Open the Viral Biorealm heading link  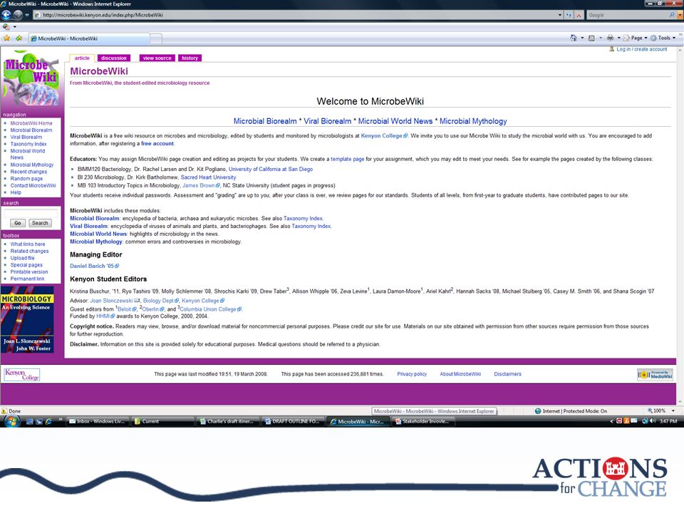[327, 121]
